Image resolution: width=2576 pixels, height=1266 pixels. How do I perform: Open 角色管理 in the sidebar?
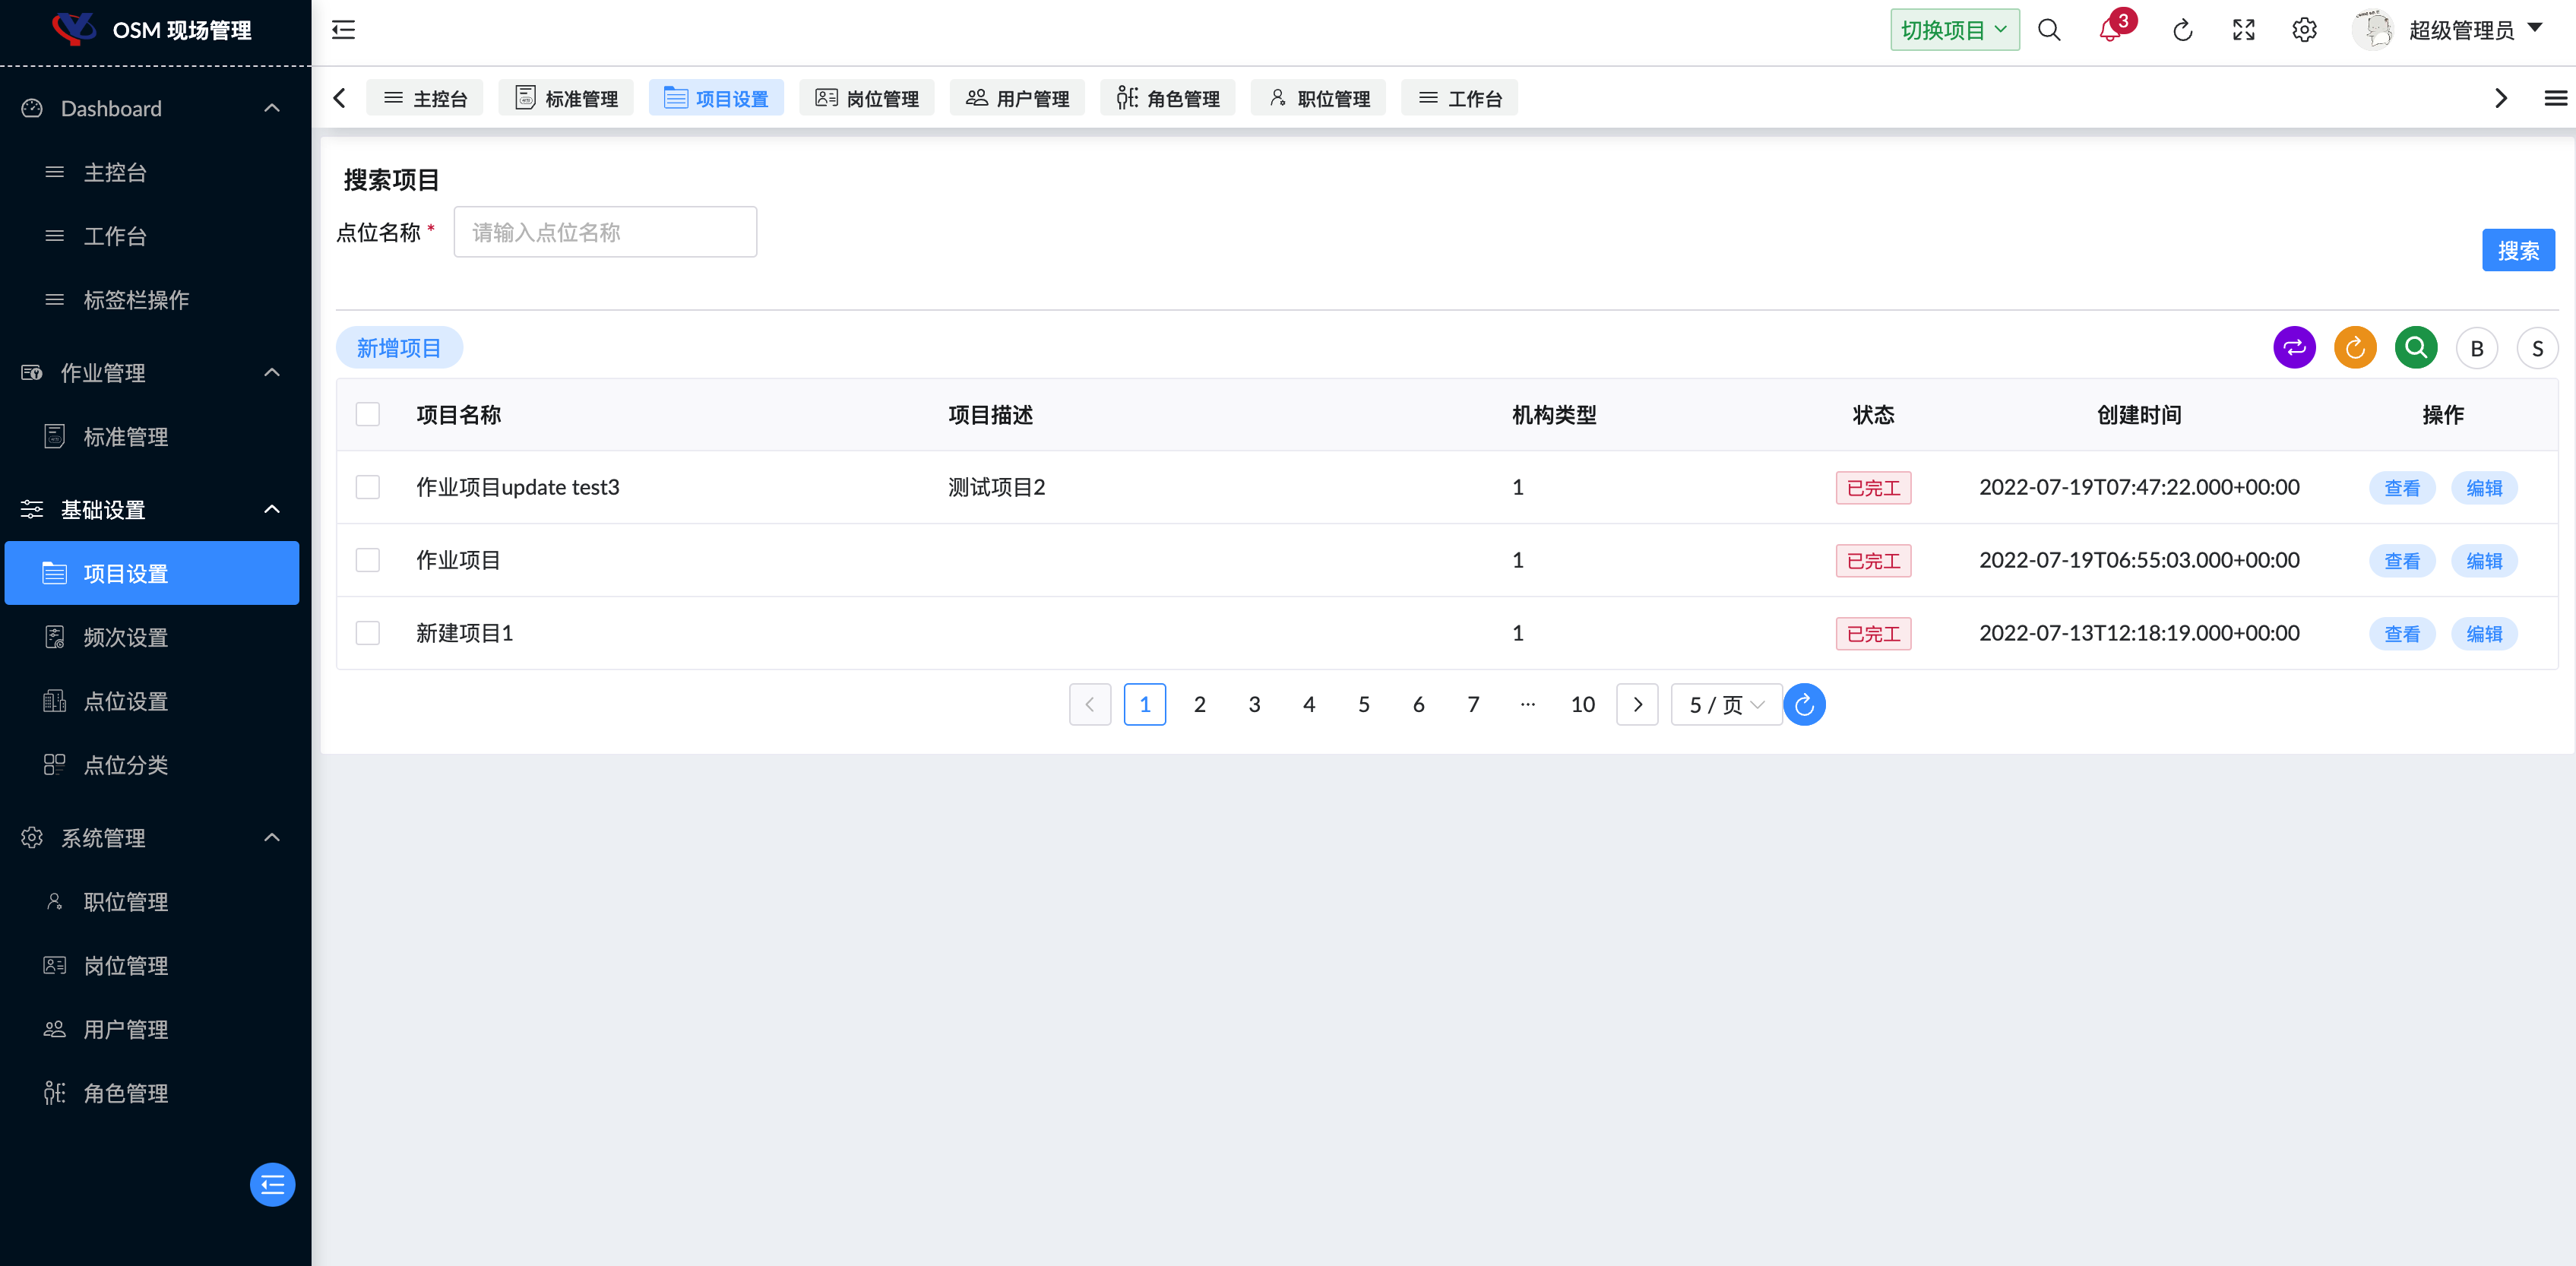pyautogui.click(x=152, y=1093)
